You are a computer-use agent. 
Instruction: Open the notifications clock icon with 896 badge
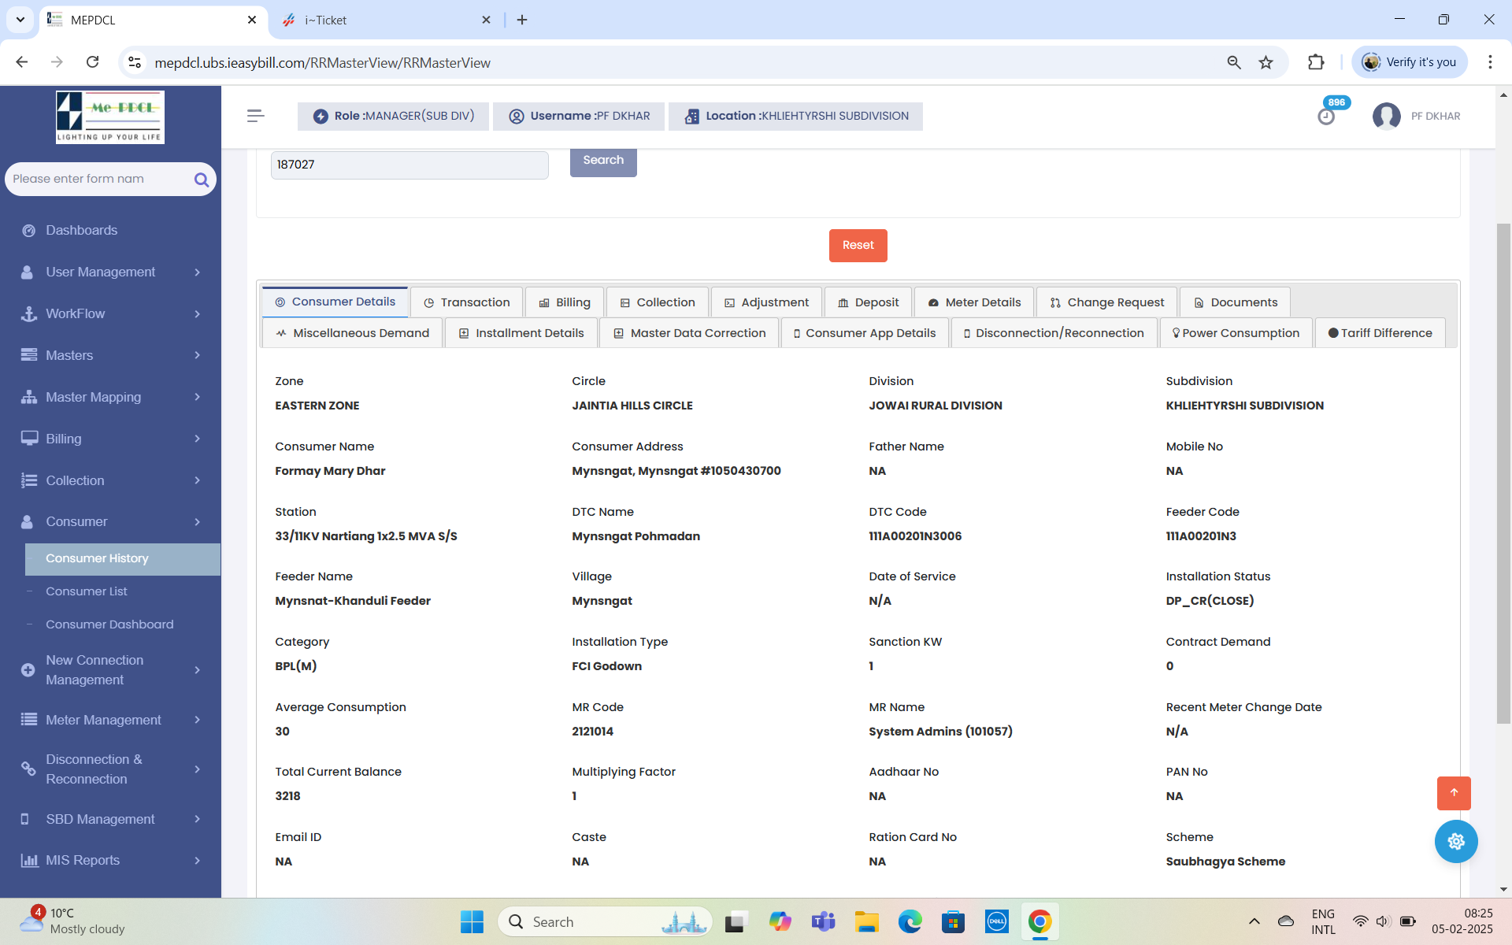point(1327,116)
